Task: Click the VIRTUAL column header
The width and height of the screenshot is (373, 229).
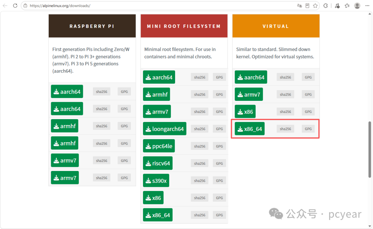Action: pyautogui.click(x=276, y=26)
